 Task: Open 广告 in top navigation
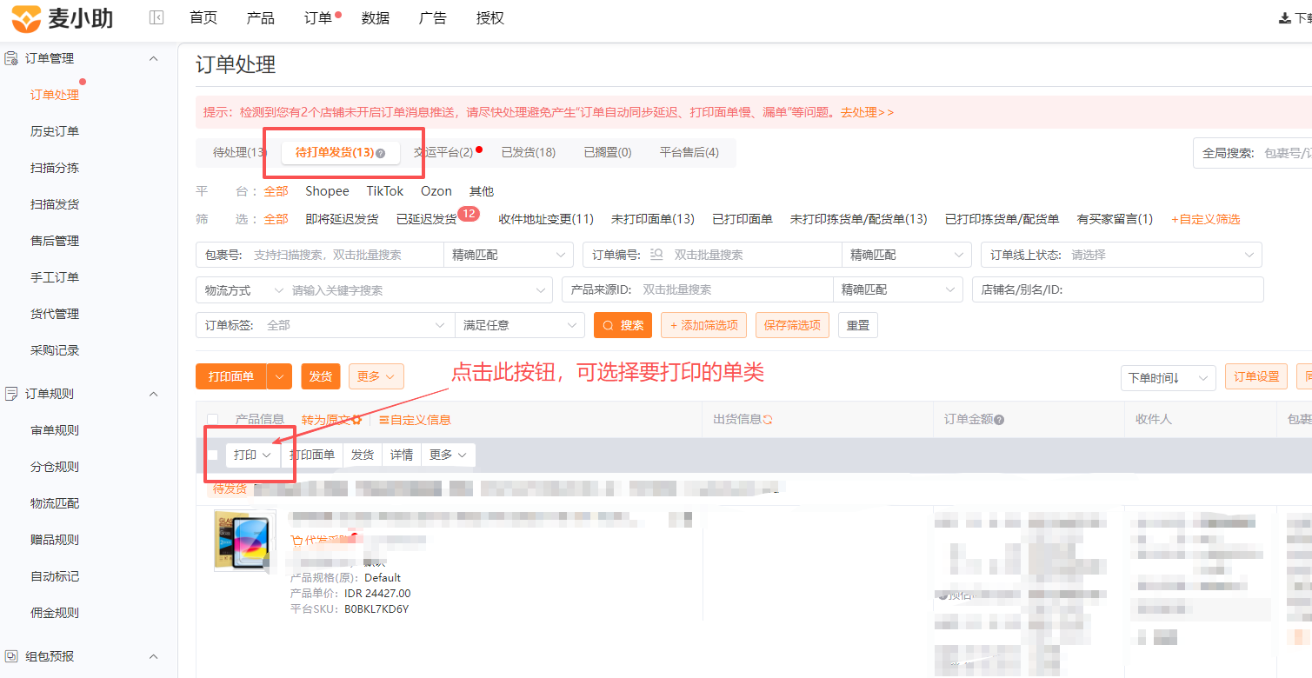(x=433, y=18)
